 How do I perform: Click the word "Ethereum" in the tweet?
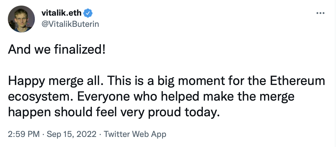click(x=298, y=81)
